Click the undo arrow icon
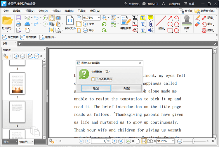Screen dimensions: 219x147 coord(36,18)
